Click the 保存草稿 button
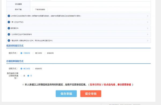This screenshot has height=105, width=161. tap(66, 94)
